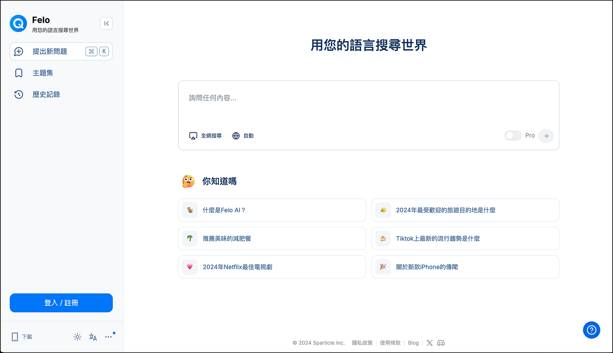Image resolution: width=613 pixels, height=353 pixels.
Task: Select suggestion 推薦美味的減肥餐
Action: click(x=272, y=238)
